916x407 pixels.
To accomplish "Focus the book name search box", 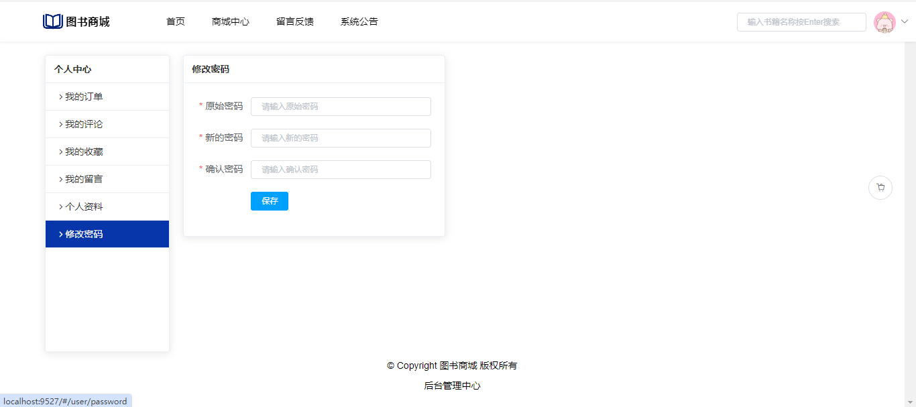I will pos(801,22).
